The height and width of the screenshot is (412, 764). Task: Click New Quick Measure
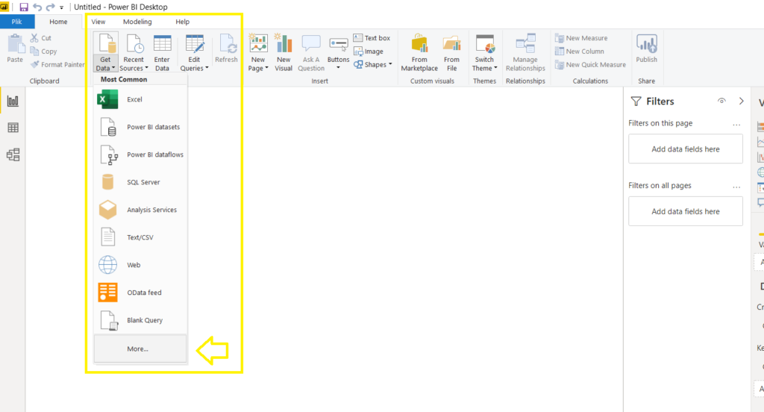tap(591, 64)
